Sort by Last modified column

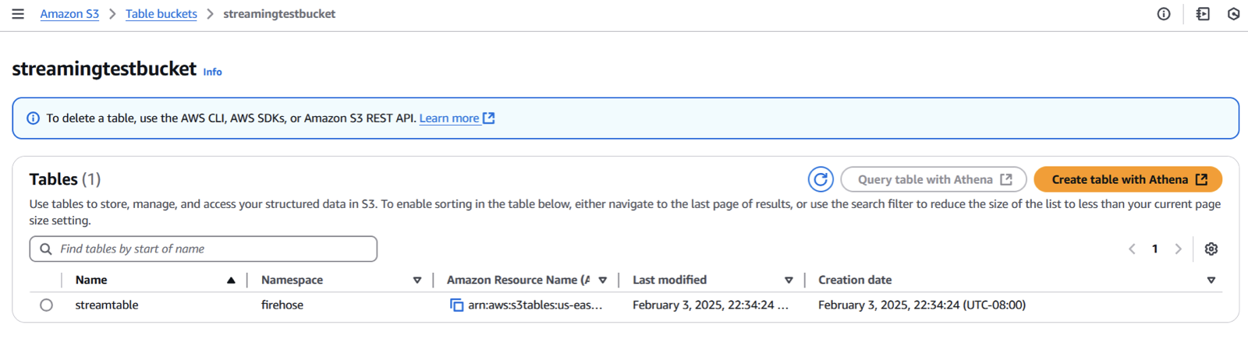789,281
